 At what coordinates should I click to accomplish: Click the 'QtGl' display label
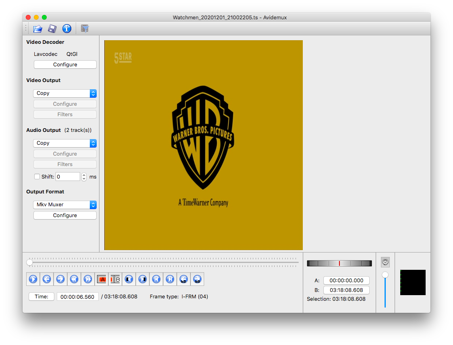pyautogui.click(x=72, y=54)
